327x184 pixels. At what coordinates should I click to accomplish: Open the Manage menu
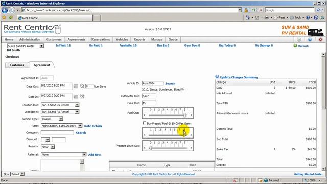pos(157,40)
